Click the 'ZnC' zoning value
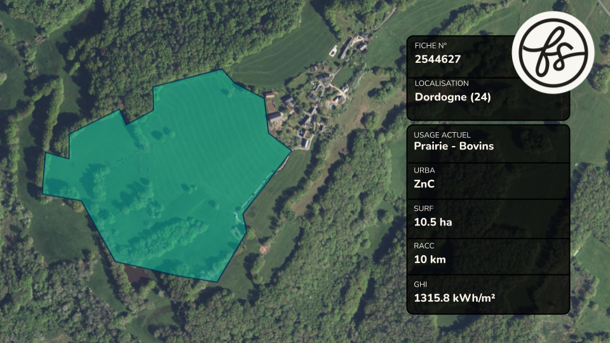The height and width of the screenshot is (343, 610). pyautogui.click(x=424, y=184)
